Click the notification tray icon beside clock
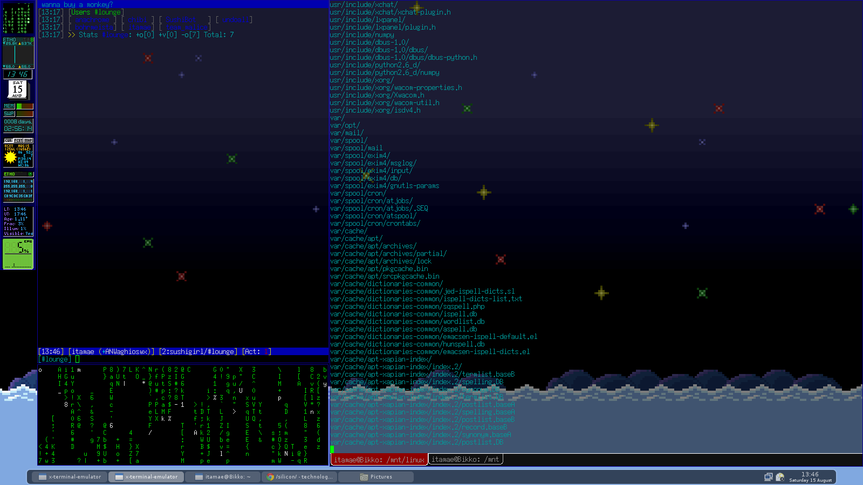863x485 pixels. point(780,477)
